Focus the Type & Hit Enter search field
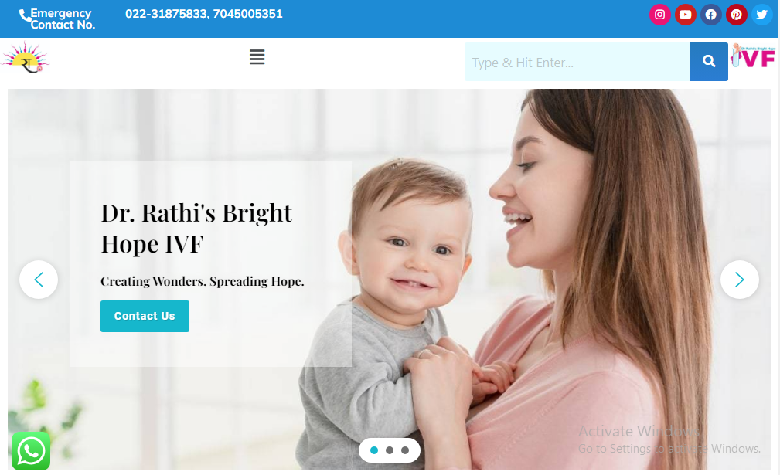Image resolution: width=780 pixels, height=475 pixels. pyautogui.click(x=577, y=62)
